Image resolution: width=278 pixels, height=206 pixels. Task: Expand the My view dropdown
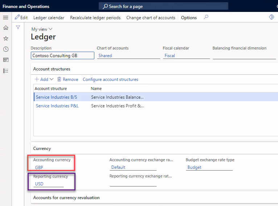(x=42, y=29)
